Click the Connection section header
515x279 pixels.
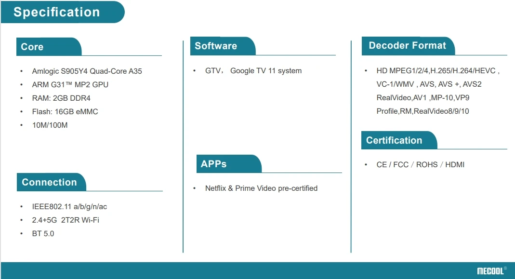click(x=49, y=182)
